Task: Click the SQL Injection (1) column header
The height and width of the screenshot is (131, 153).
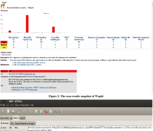Action: click(14, 39)
